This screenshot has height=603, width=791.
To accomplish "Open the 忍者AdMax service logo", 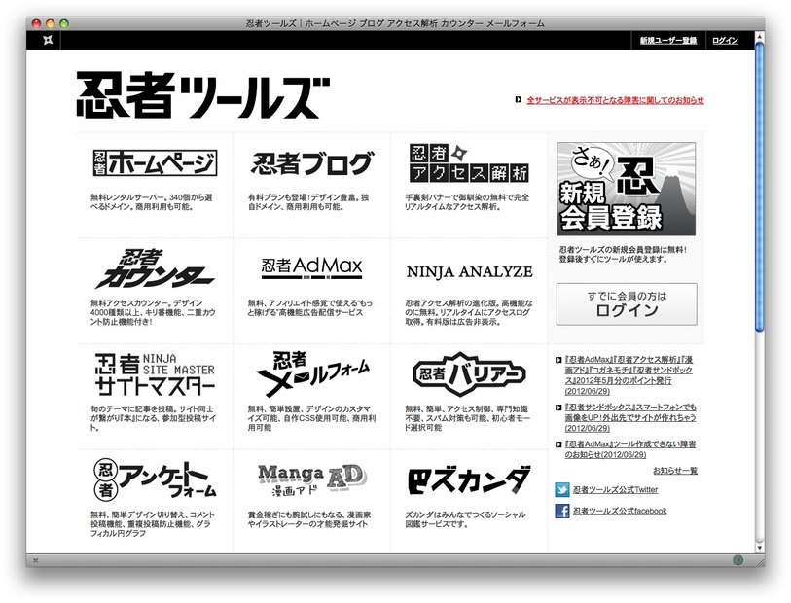I will point(311,267).
